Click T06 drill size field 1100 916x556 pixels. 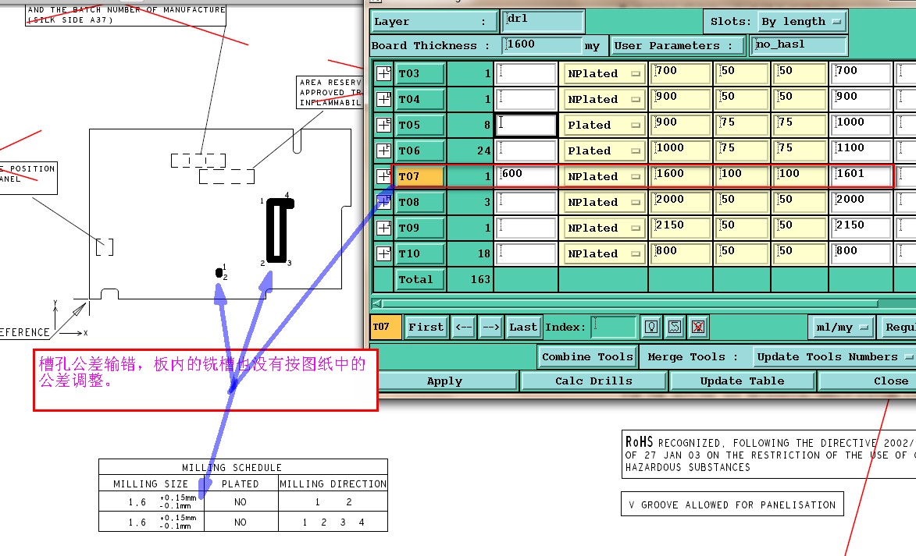tap(861, 151)
